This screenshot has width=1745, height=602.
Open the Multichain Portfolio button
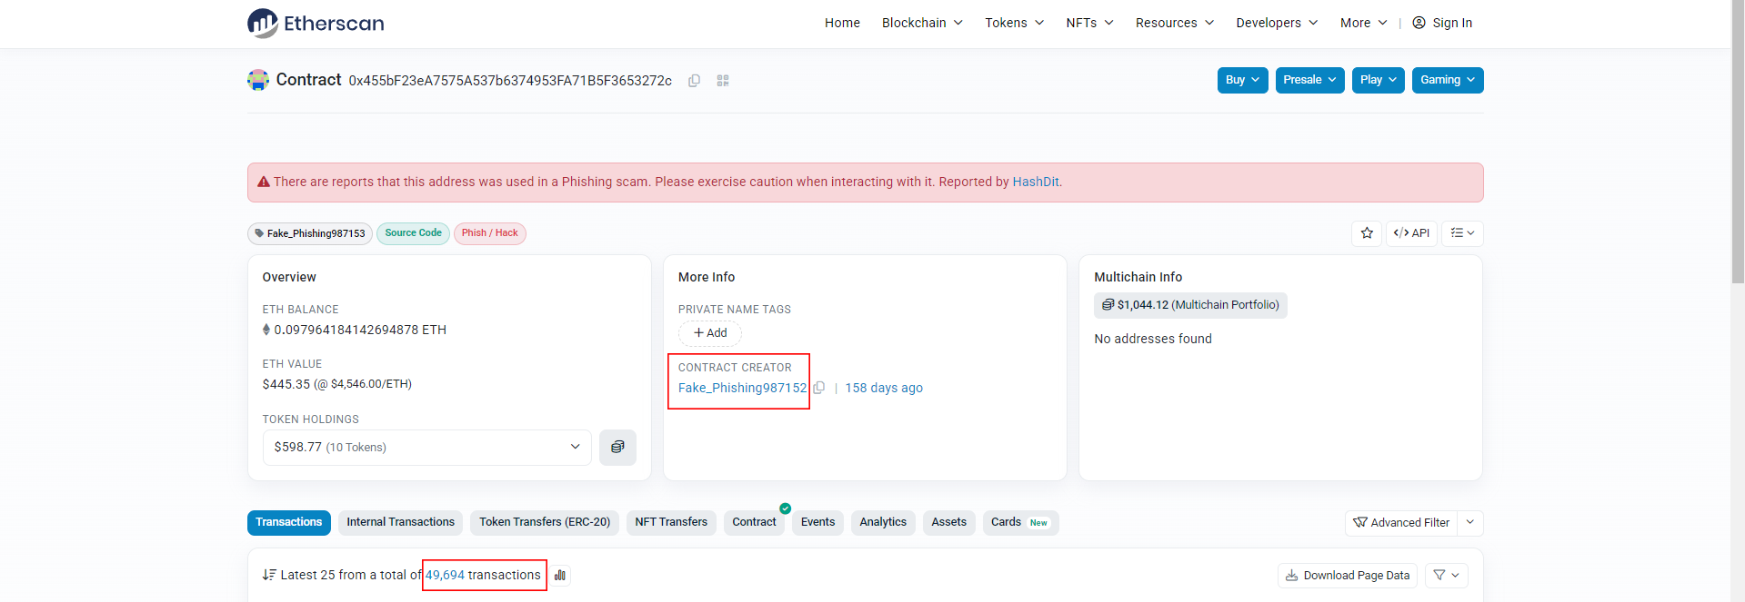point(1190,305)
